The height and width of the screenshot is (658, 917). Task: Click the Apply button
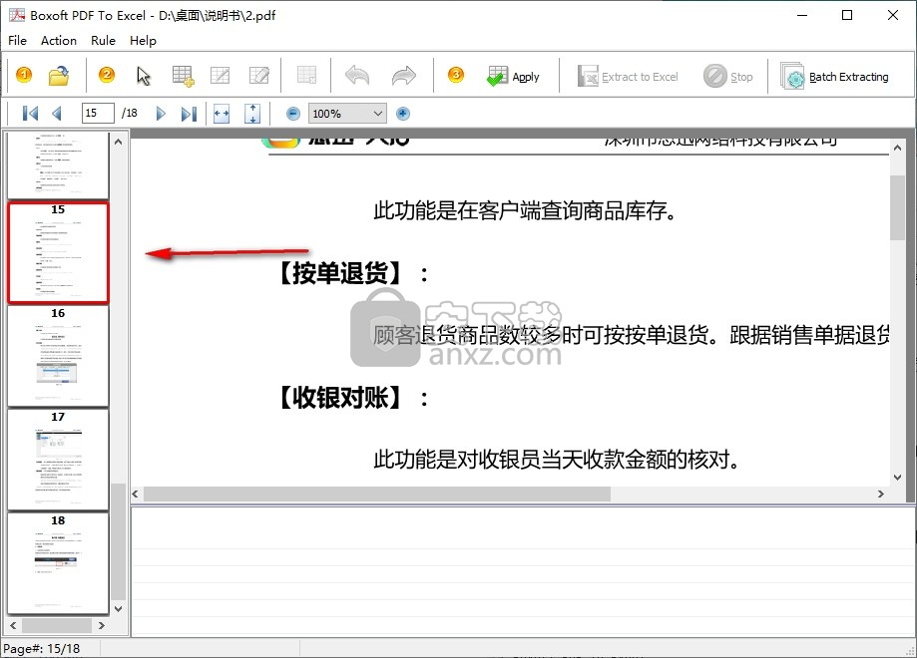(513, 76)
